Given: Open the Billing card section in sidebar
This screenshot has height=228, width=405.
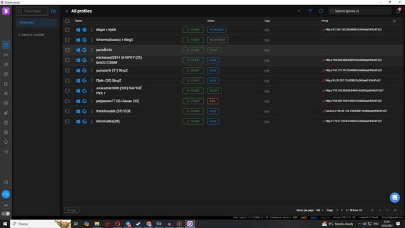Looking at the screenshot, I should (x=6, y=103).
